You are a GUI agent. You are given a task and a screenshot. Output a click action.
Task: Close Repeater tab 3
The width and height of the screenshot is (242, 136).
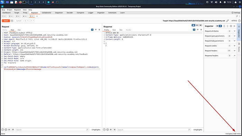tap(19, 16)
